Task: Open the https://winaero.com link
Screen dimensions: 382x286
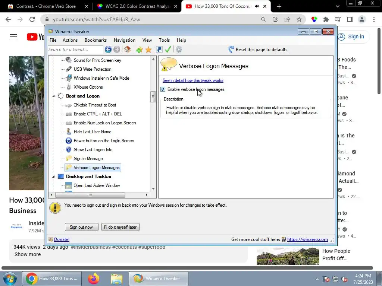Action: [x=307, y=239]
